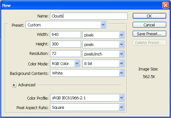This screenshot has height=118, width=171.
Task: Open the Background Contents dropdown
Action: click(x=87, y=73)
